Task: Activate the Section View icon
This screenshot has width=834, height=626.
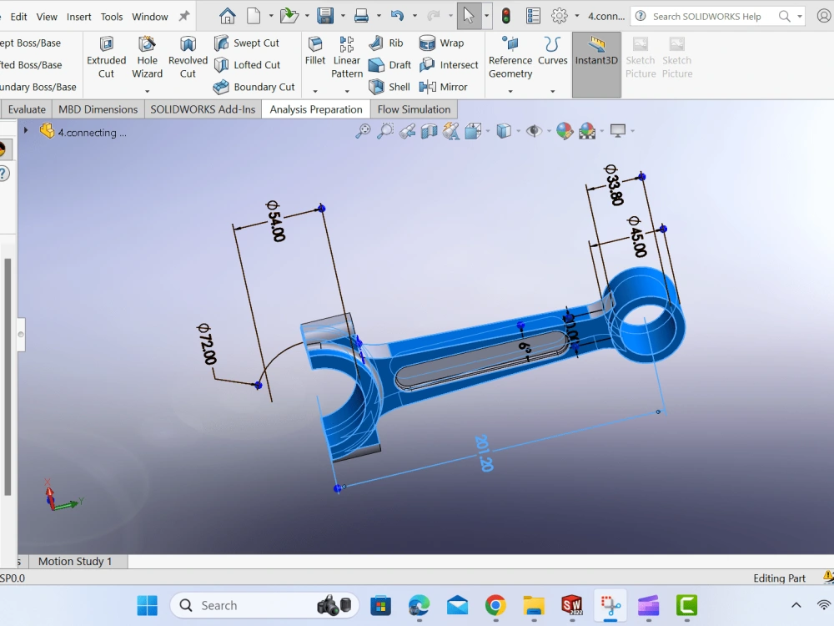Action: pyautogui.click(x=429, y=131)
